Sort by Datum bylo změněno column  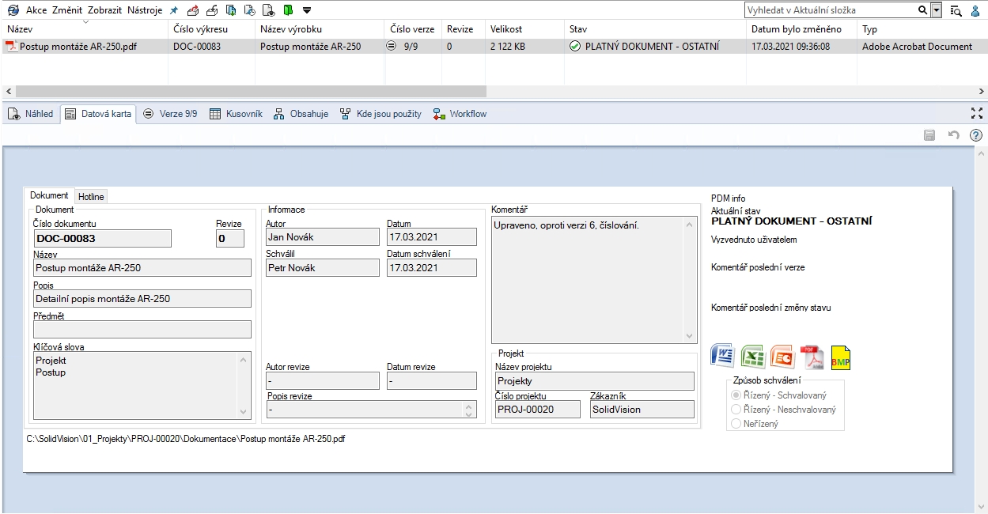pyautogui.click(x=801, y=29)
